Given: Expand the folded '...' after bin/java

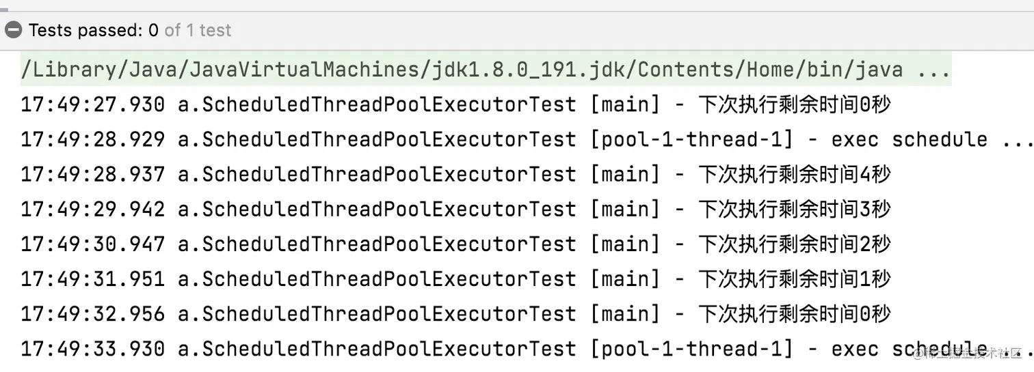Looking at the screenshot, I should pyautogui.click(x=934, y=72).
